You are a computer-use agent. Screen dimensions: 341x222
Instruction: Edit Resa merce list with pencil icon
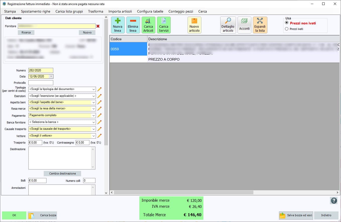pos(99,109)
